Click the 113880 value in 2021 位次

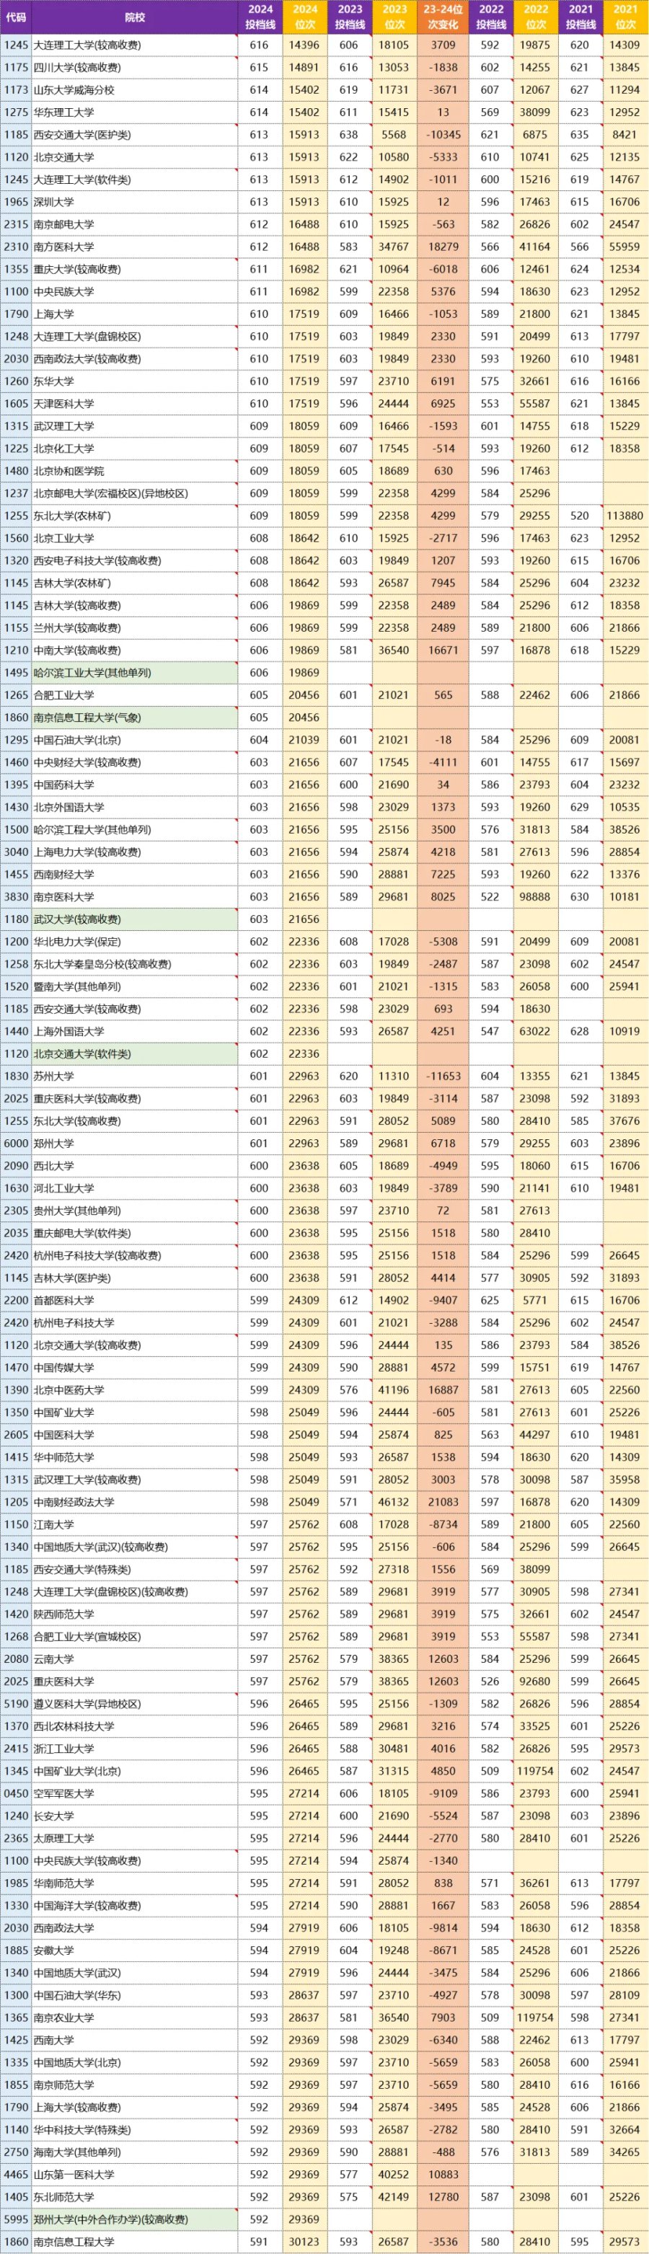click(x=624, y=516)
